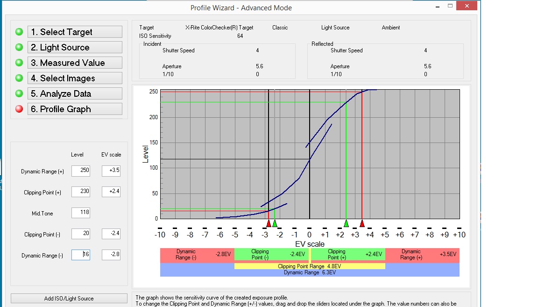538x307 pixels.
Task: Click Add ISO/Light Source button
Action: [69, 299]
